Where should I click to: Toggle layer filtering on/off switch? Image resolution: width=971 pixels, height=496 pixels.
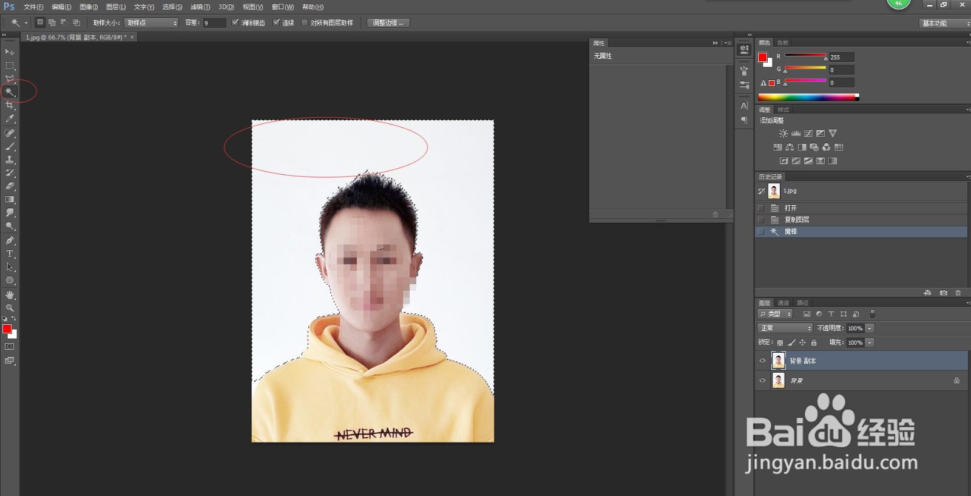pyautogui.click(x=873, y=314)
